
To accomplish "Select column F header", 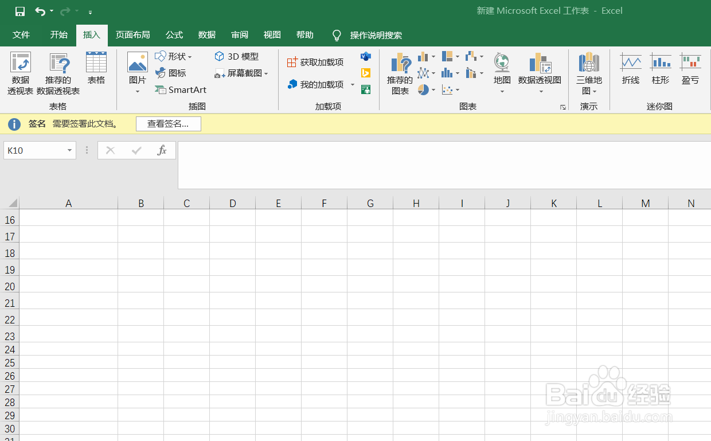I will click(325, 203).
